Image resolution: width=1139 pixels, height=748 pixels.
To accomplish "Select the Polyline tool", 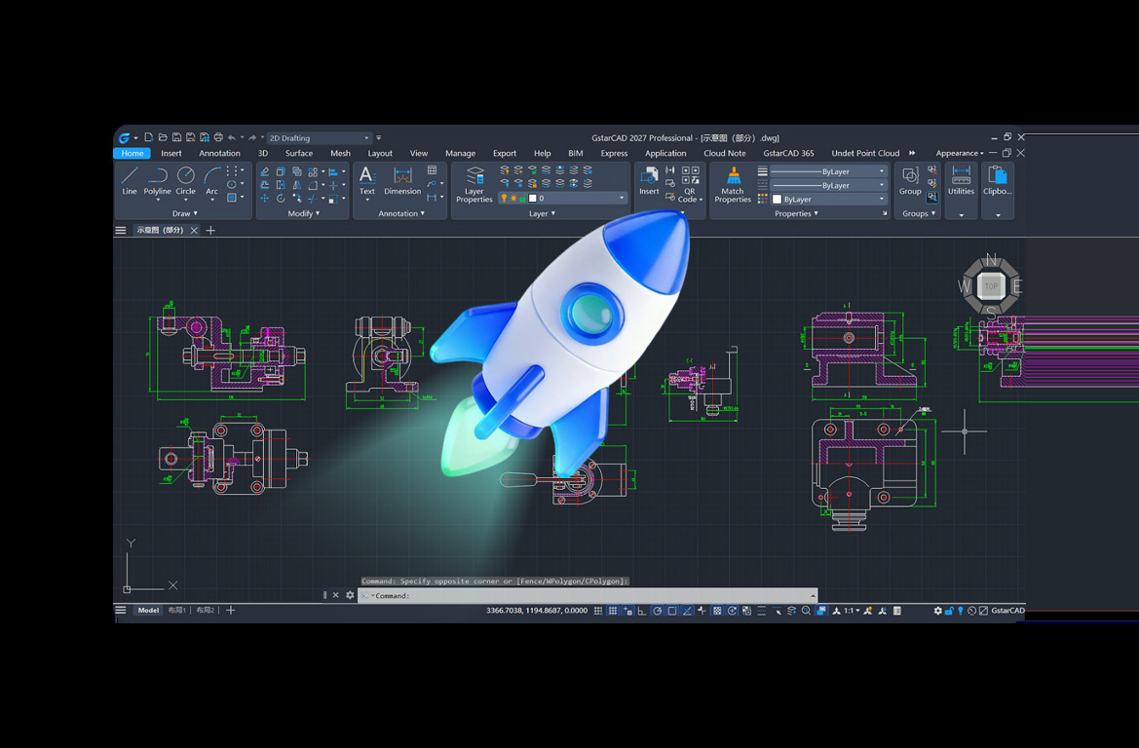I will [157, 181].
